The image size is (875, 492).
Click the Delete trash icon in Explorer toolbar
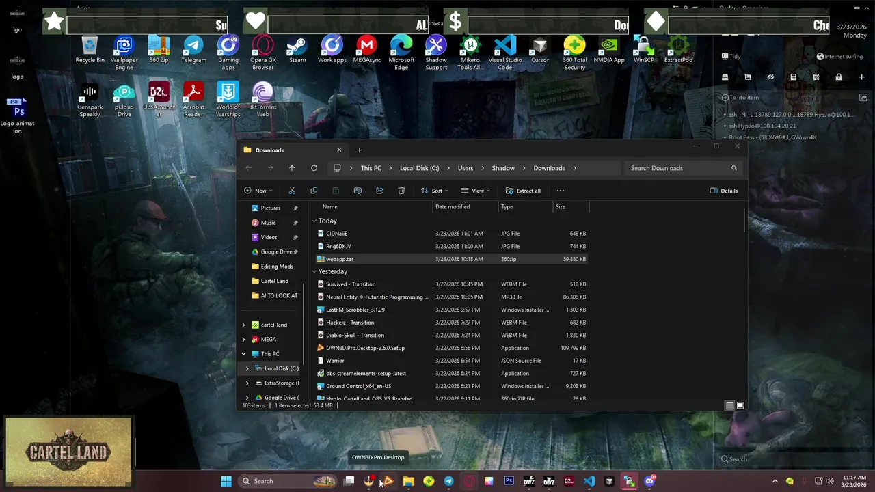tap(401, 191)
